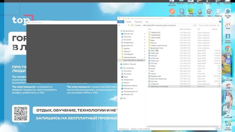Open the quick access toolbar customize dropdown

click(x=128, y=18)
